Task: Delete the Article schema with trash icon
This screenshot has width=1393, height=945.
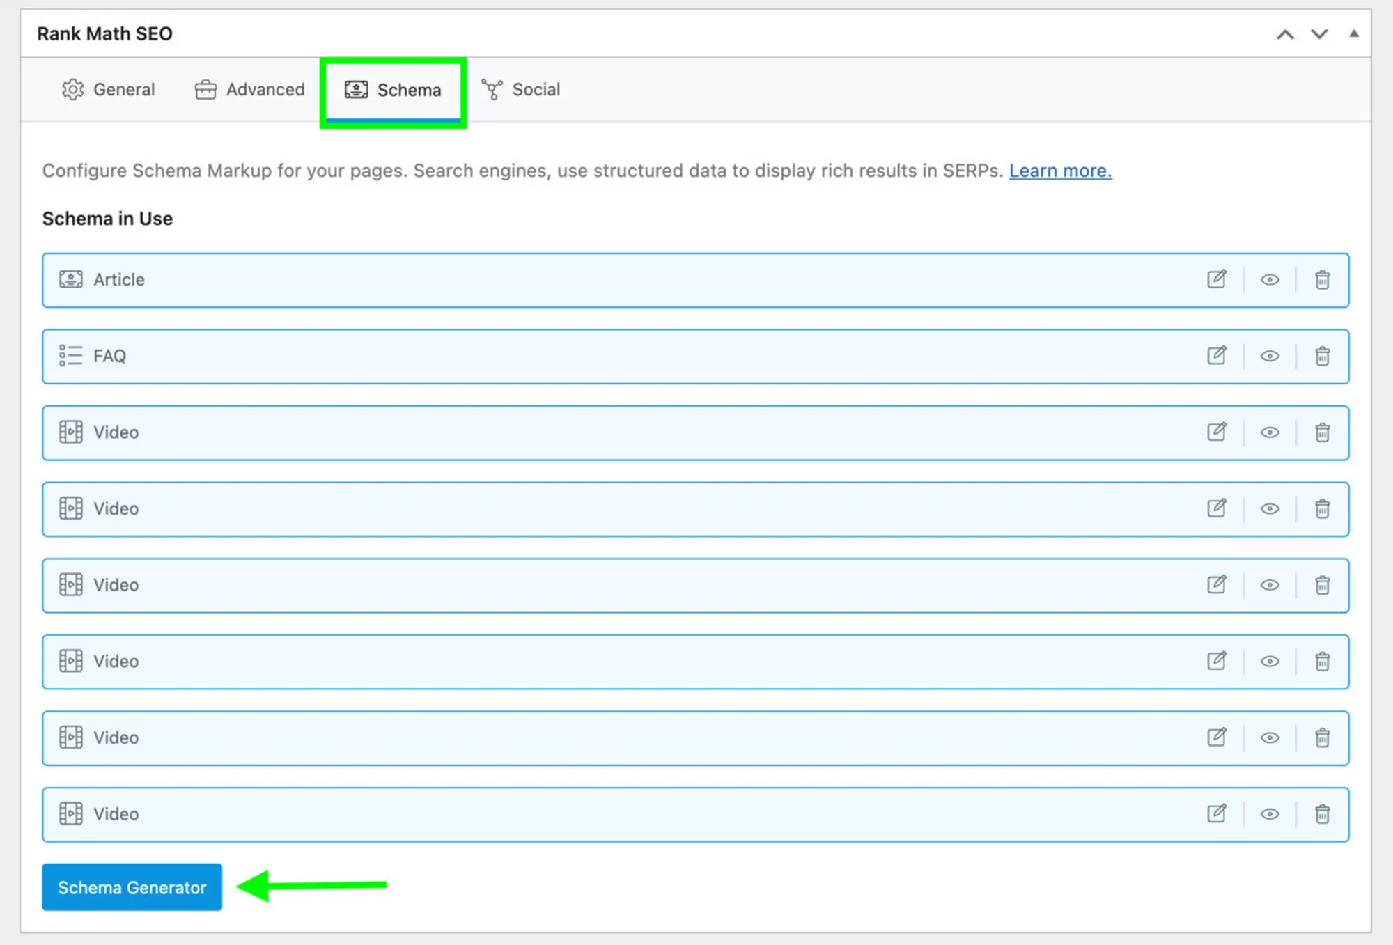Action: (1322, 279)
